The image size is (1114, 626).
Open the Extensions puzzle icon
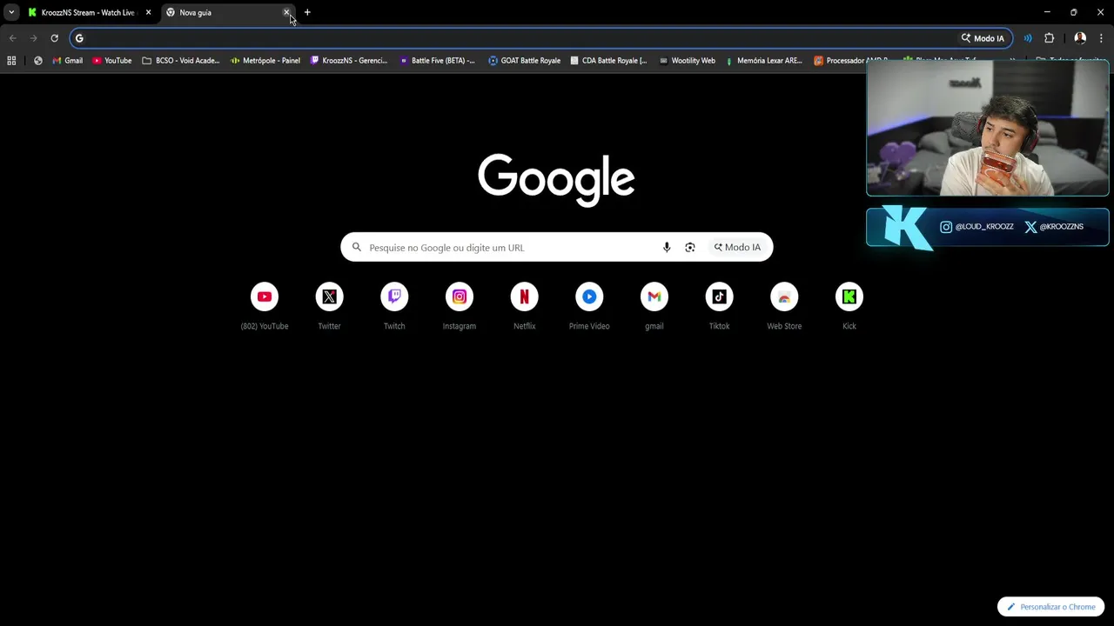(1049, 38)
